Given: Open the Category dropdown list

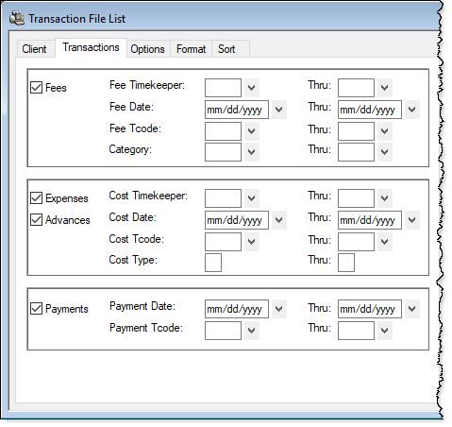Looking at the screenshot, I should point(251,152).
